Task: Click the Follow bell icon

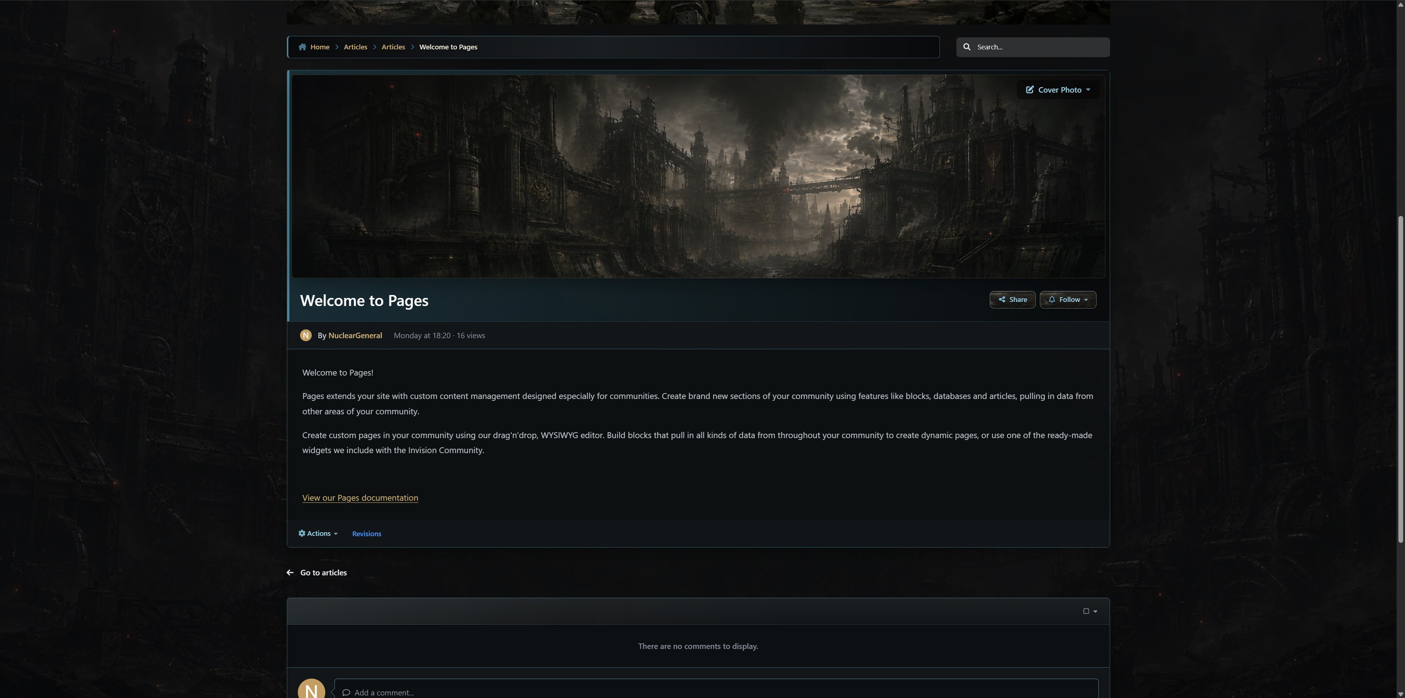Action: tap(1052, 300)
